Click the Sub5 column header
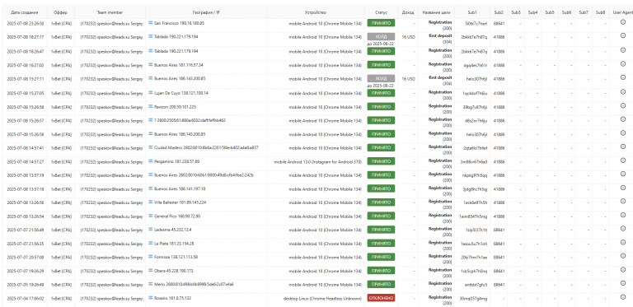The width and height of the screenshot is (633, 307). click(x=550, y=12)
